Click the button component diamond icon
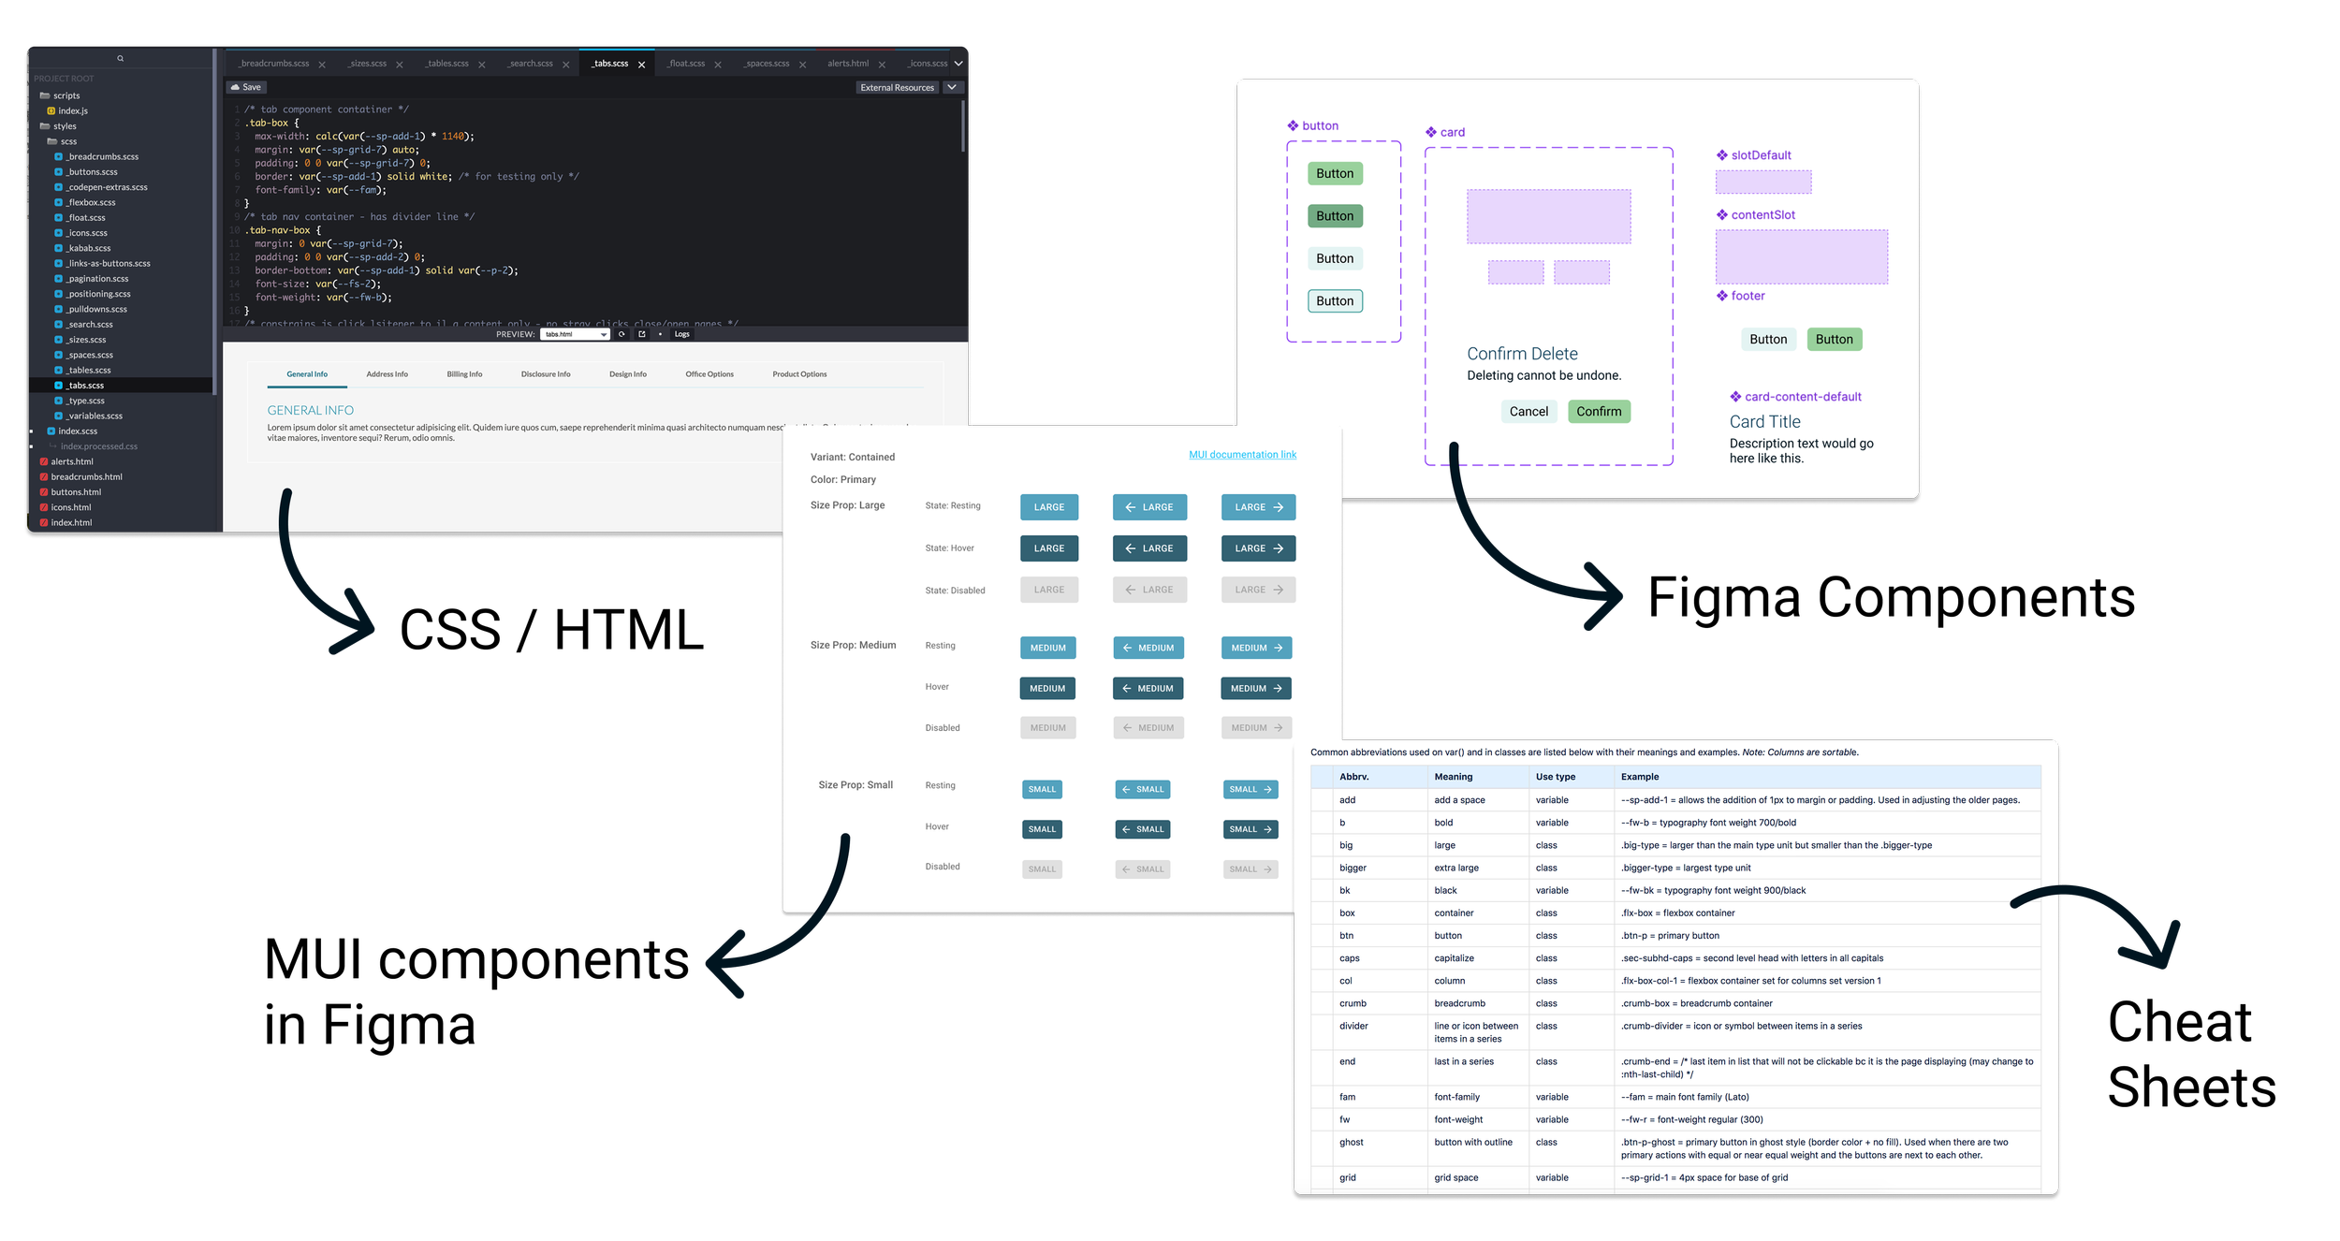Viewport: 2340px width, 1241px height. click(x=1293, y=125)
